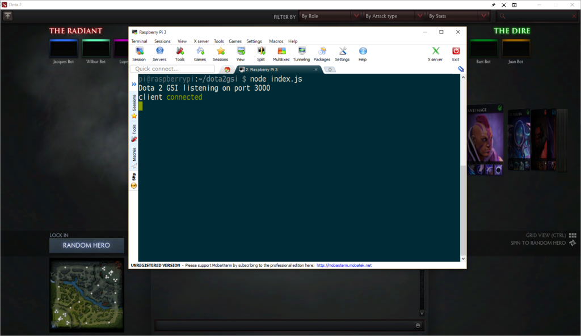
Task: Click the Split terminal icon
Action: point(261,52)
